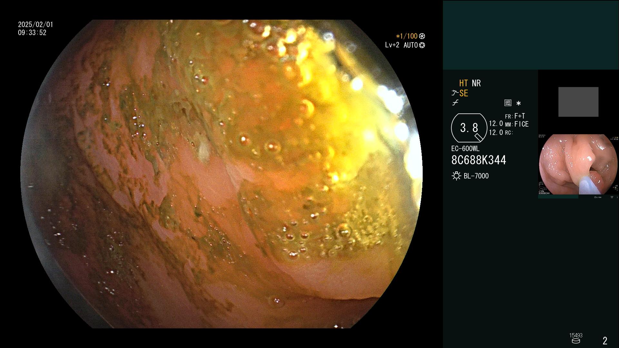Click the remaining count 15493
Viewport: 619px width, 348px height.
pos(576,335)
